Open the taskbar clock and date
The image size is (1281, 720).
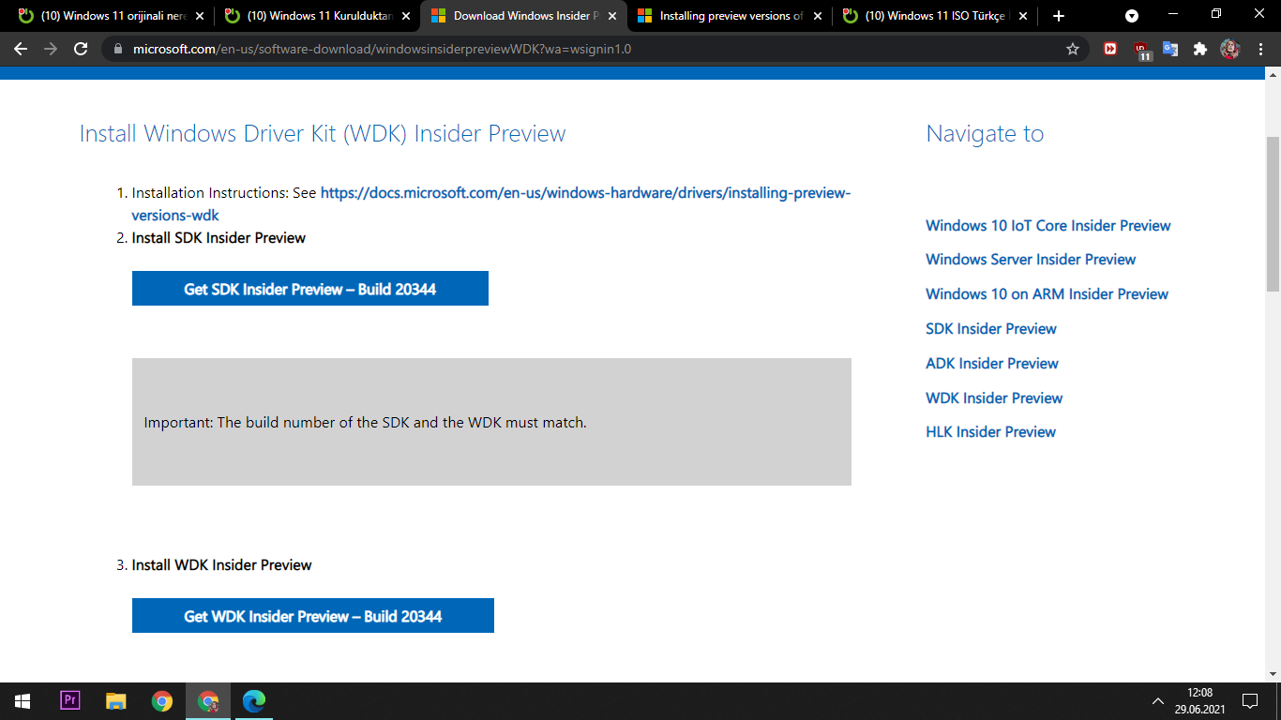(x=1199, y=701)
